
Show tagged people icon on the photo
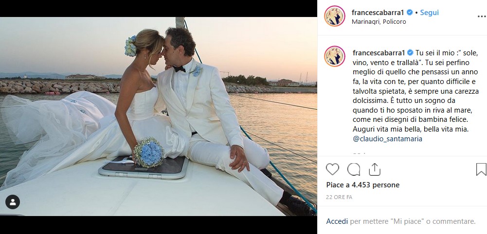[x=13, y=202]
